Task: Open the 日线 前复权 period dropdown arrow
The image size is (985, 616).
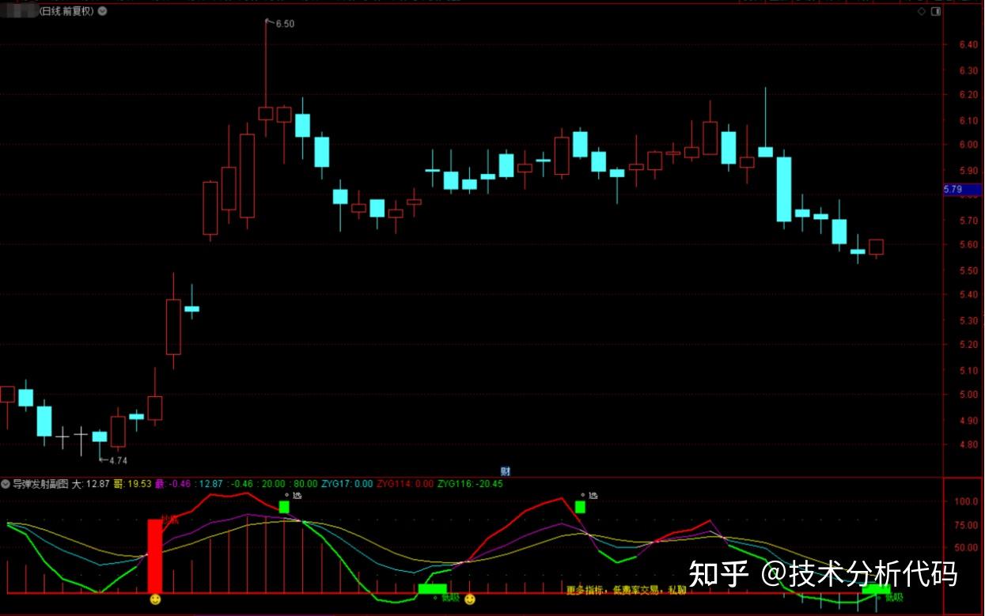Action: [103, 11]
